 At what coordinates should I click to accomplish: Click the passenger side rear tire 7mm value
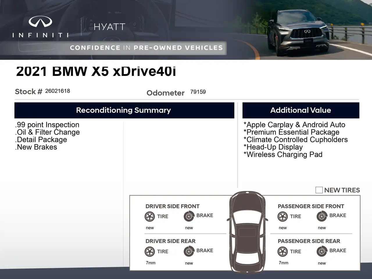[283, 263]
